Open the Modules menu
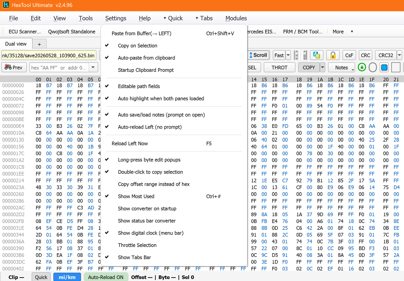 tap(236, 18)
